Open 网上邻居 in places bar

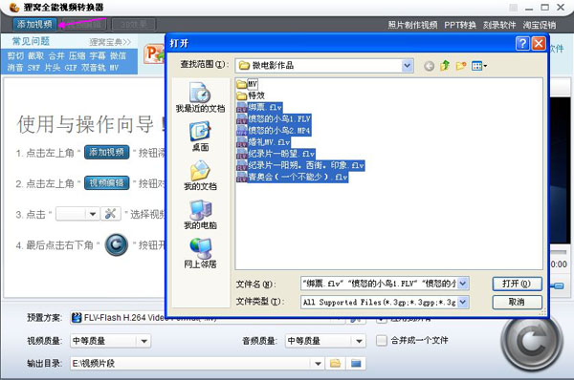tap(200, 254)
